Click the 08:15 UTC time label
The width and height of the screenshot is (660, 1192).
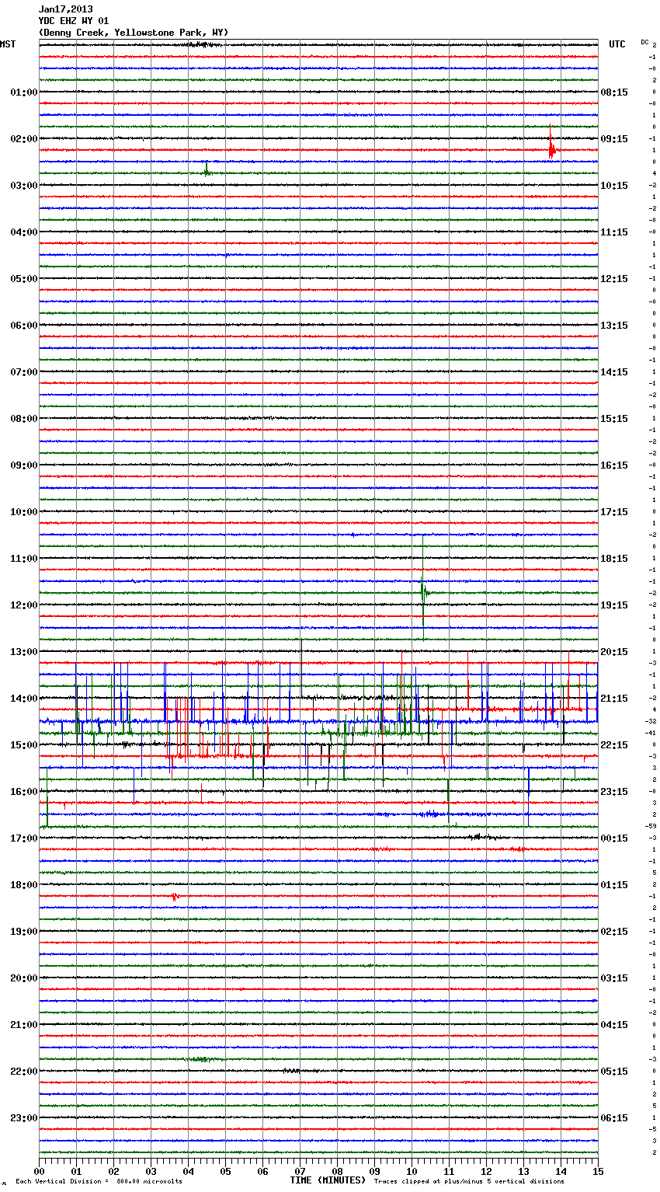point(614,92)
